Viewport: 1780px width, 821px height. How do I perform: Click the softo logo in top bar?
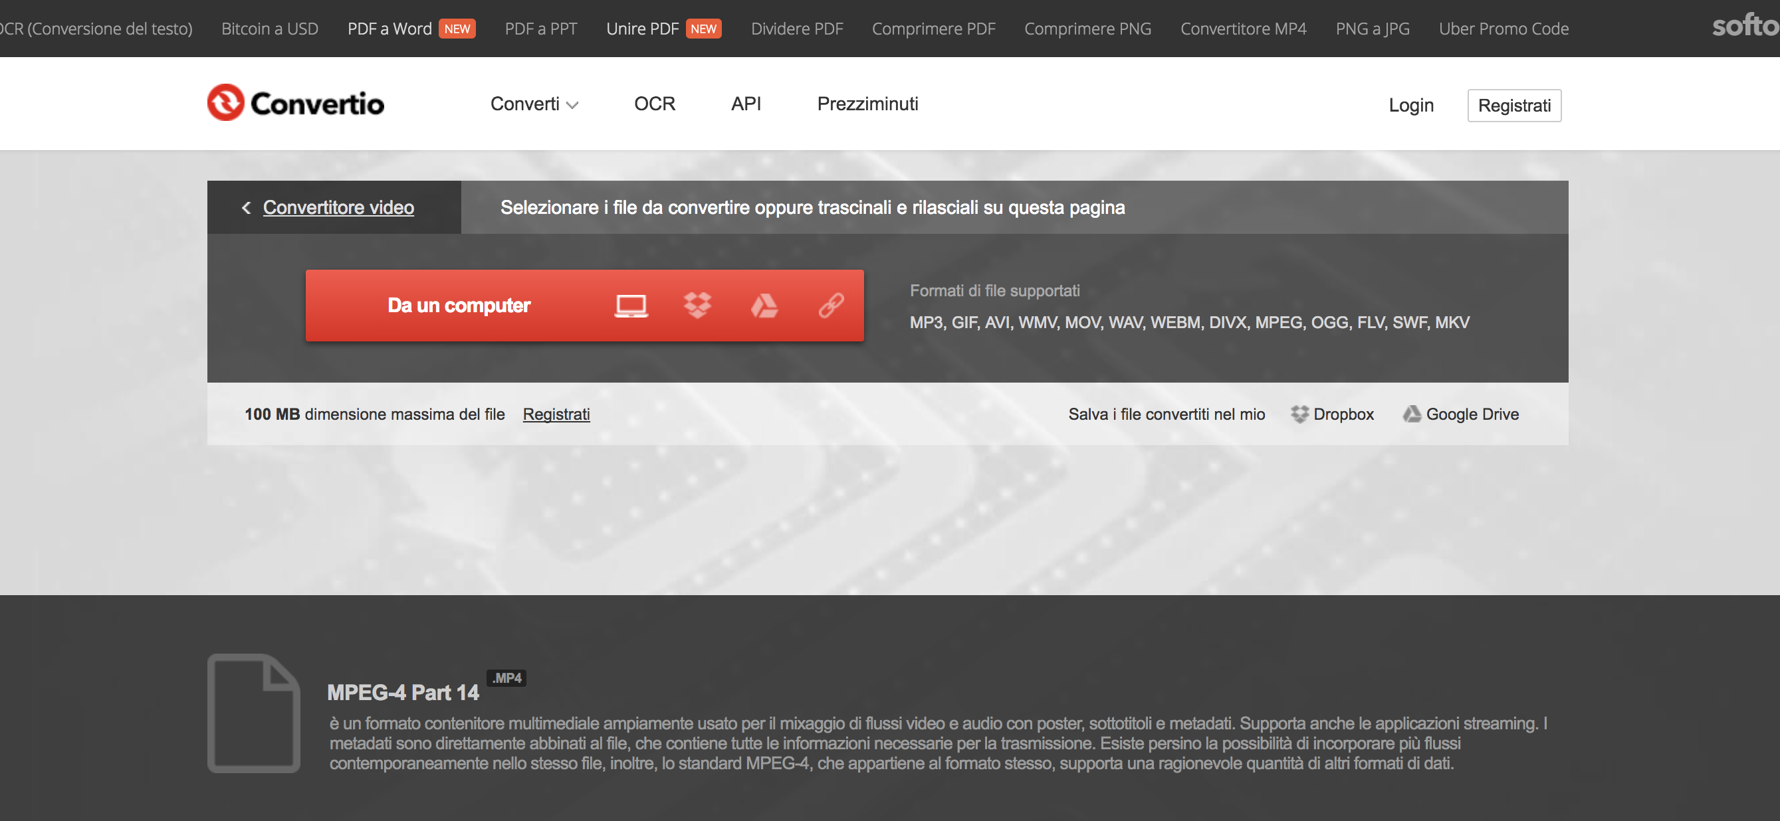tap(1745, 27)
